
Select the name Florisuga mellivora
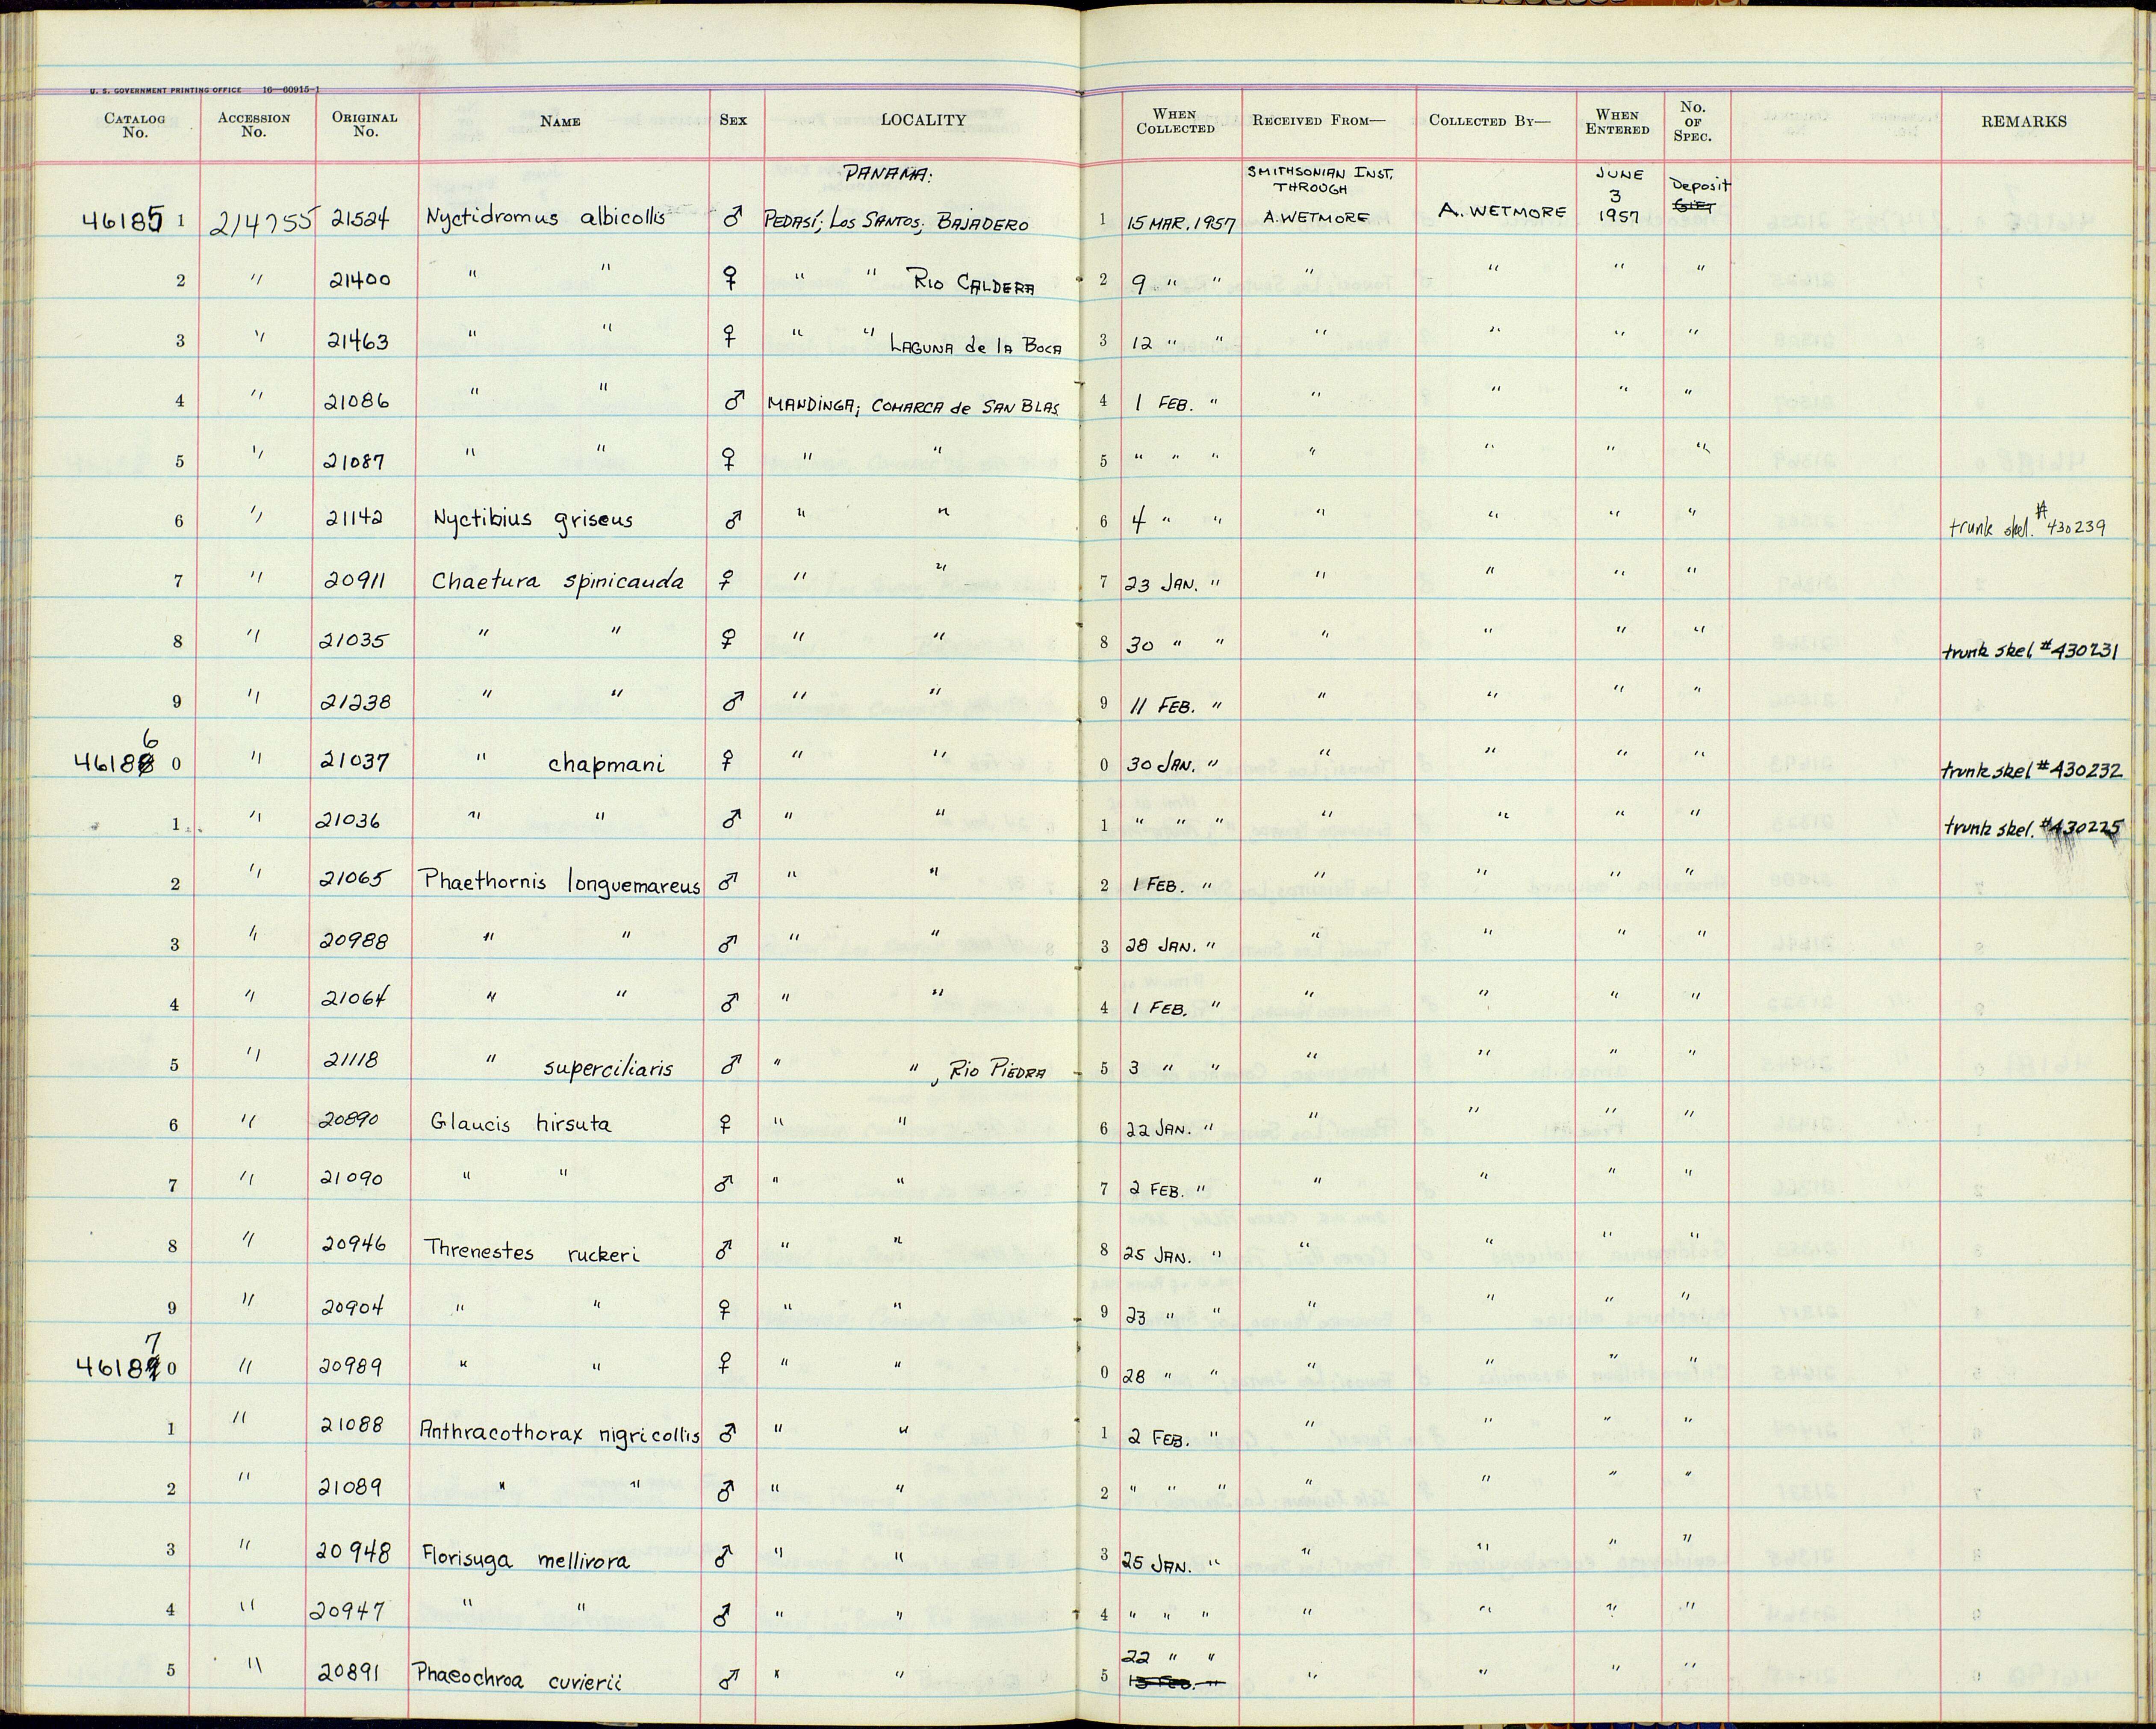click(525, 1560)
